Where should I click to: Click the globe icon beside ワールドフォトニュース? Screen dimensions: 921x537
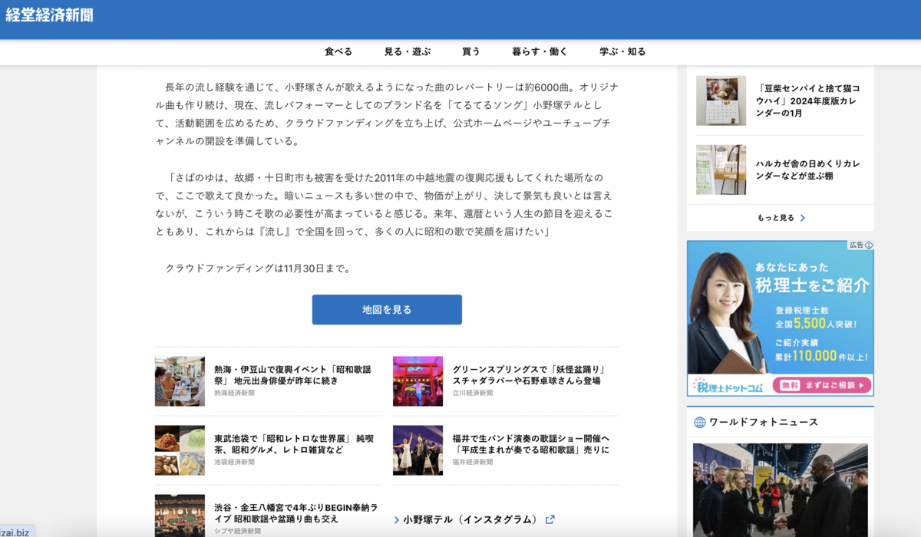[x=699, y=422]
